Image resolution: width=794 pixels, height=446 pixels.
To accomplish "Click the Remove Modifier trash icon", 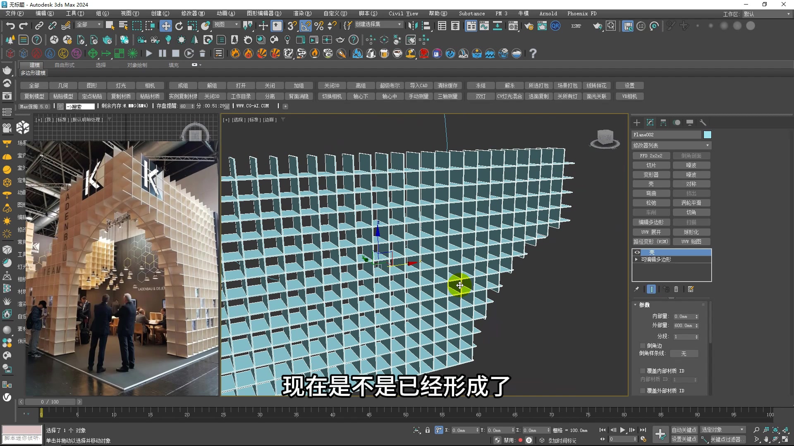I will point(676,289).
